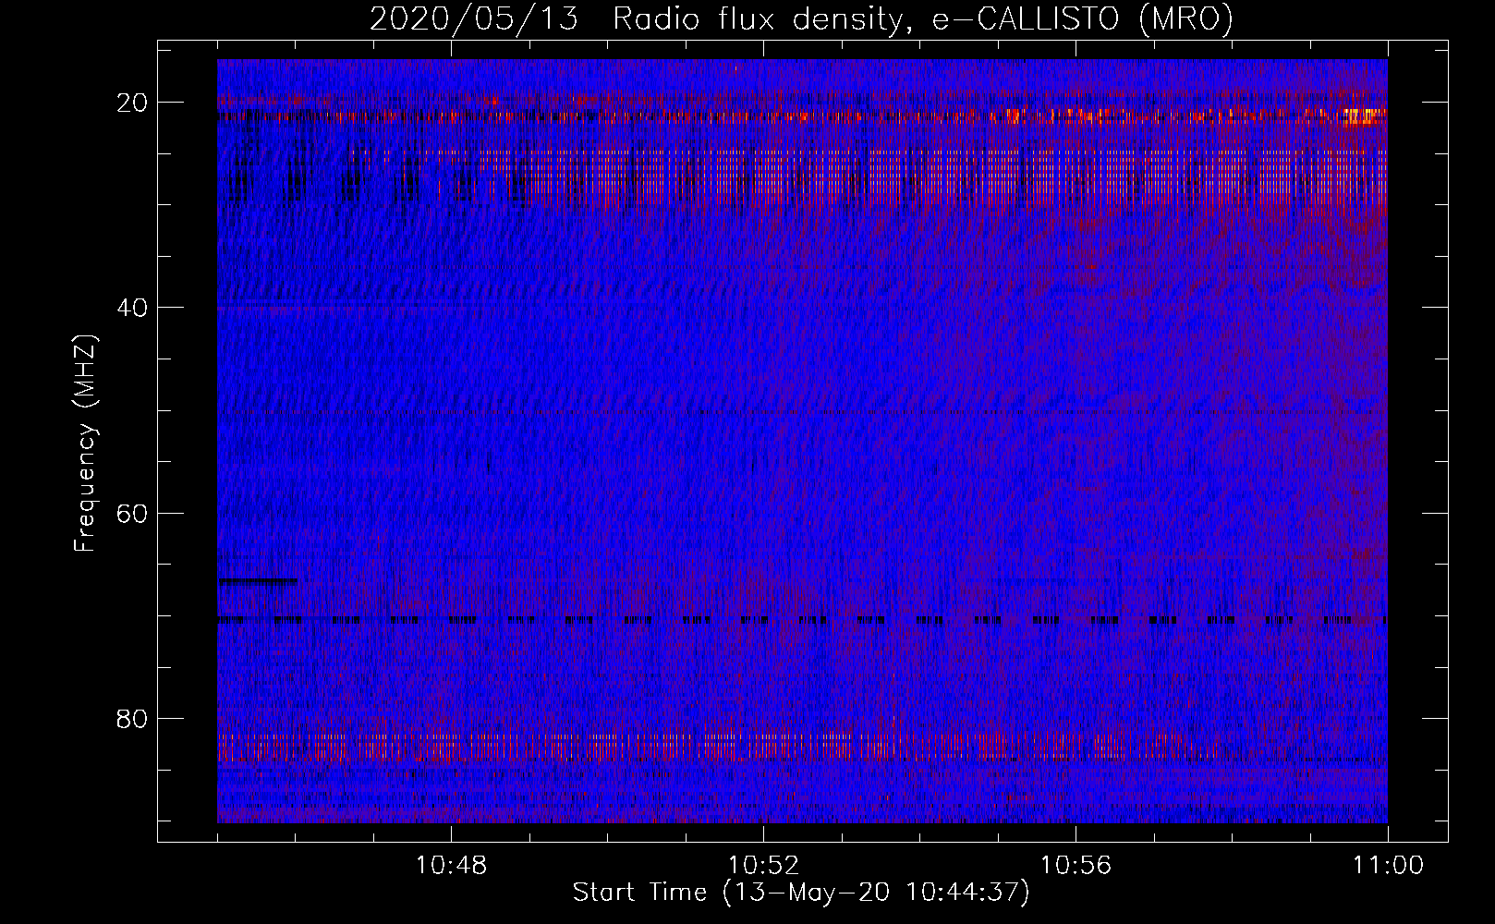This screenshot has width=1495, height=924.
Task: Click the 20 frequency tick label
Action: click(132, 102)
